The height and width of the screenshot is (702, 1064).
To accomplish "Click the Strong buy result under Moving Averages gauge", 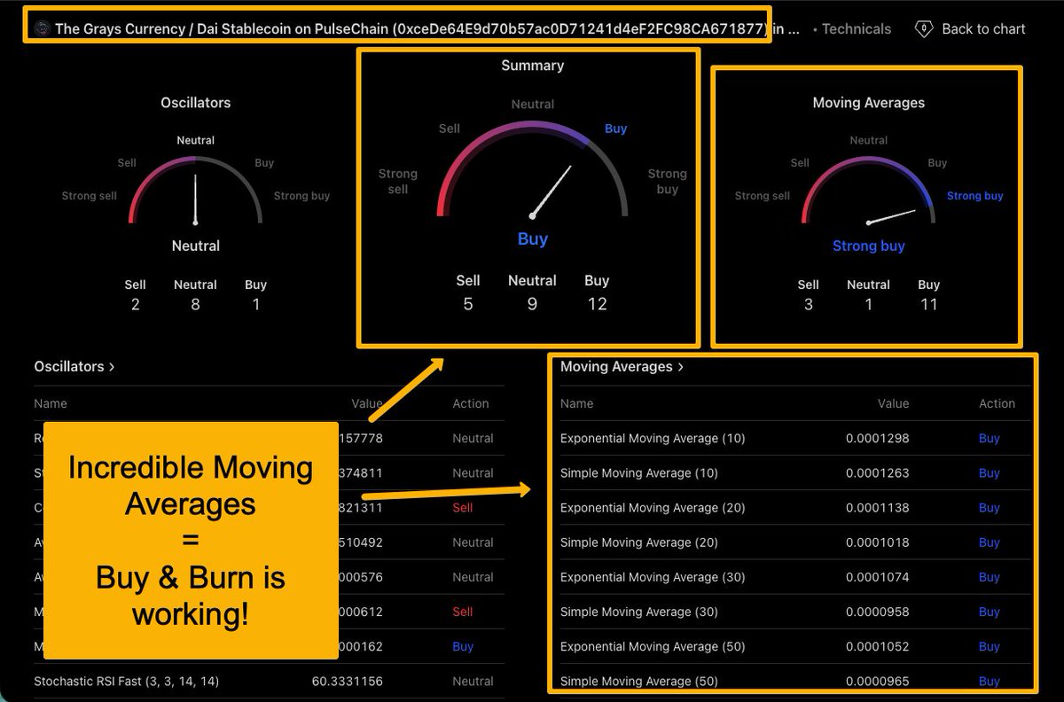I will click(x=868, y=246).
